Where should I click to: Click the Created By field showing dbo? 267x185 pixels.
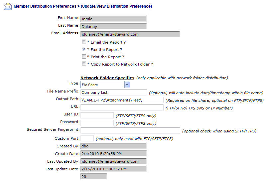click(113, 146)
